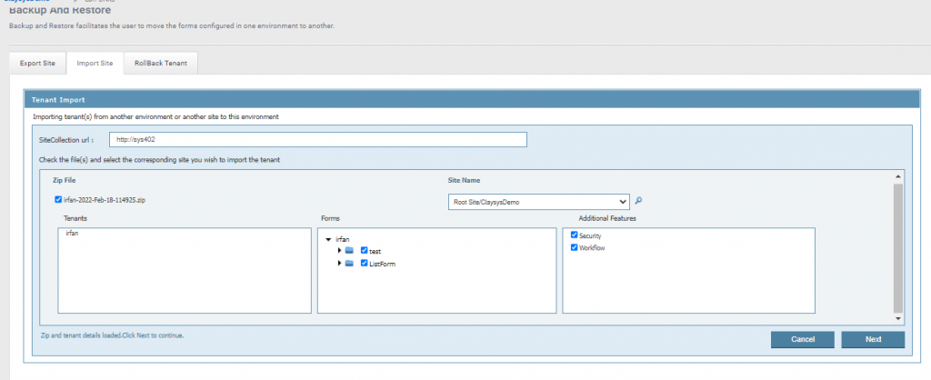The height and width of the screenshot is (380, 931).
Task: Click the SiteCollection url input field
Action: (317, 139)
